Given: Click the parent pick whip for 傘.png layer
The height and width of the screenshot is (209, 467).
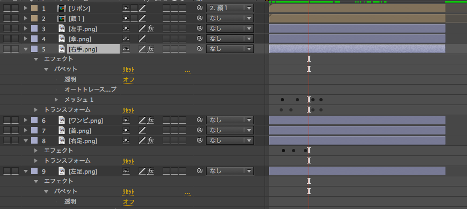Looking at the screenshot, I should tap(200, 39).
